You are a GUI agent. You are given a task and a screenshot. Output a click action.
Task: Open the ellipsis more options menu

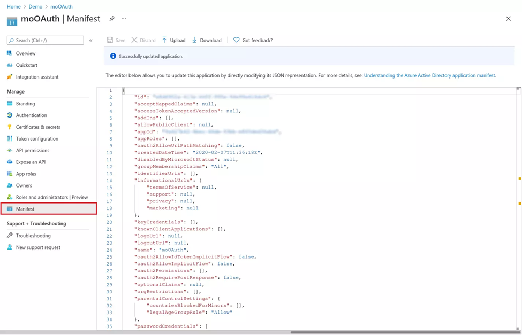pyautogui.click(x=124, y=19)
